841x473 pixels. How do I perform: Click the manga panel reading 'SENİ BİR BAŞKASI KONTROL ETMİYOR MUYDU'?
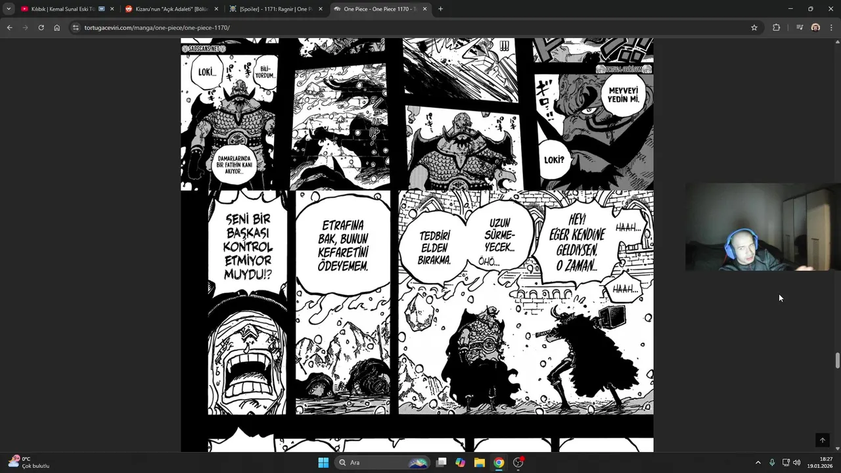247,303
